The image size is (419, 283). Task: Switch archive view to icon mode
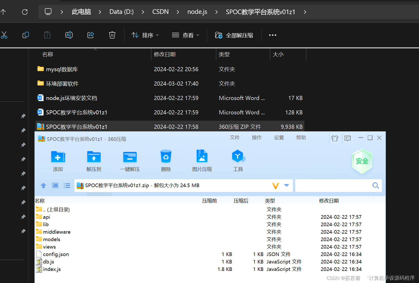pos(55,185)
